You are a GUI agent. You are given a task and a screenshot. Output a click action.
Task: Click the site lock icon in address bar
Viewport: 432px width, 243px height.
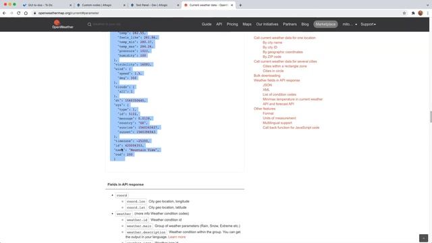tap(34, 13)
